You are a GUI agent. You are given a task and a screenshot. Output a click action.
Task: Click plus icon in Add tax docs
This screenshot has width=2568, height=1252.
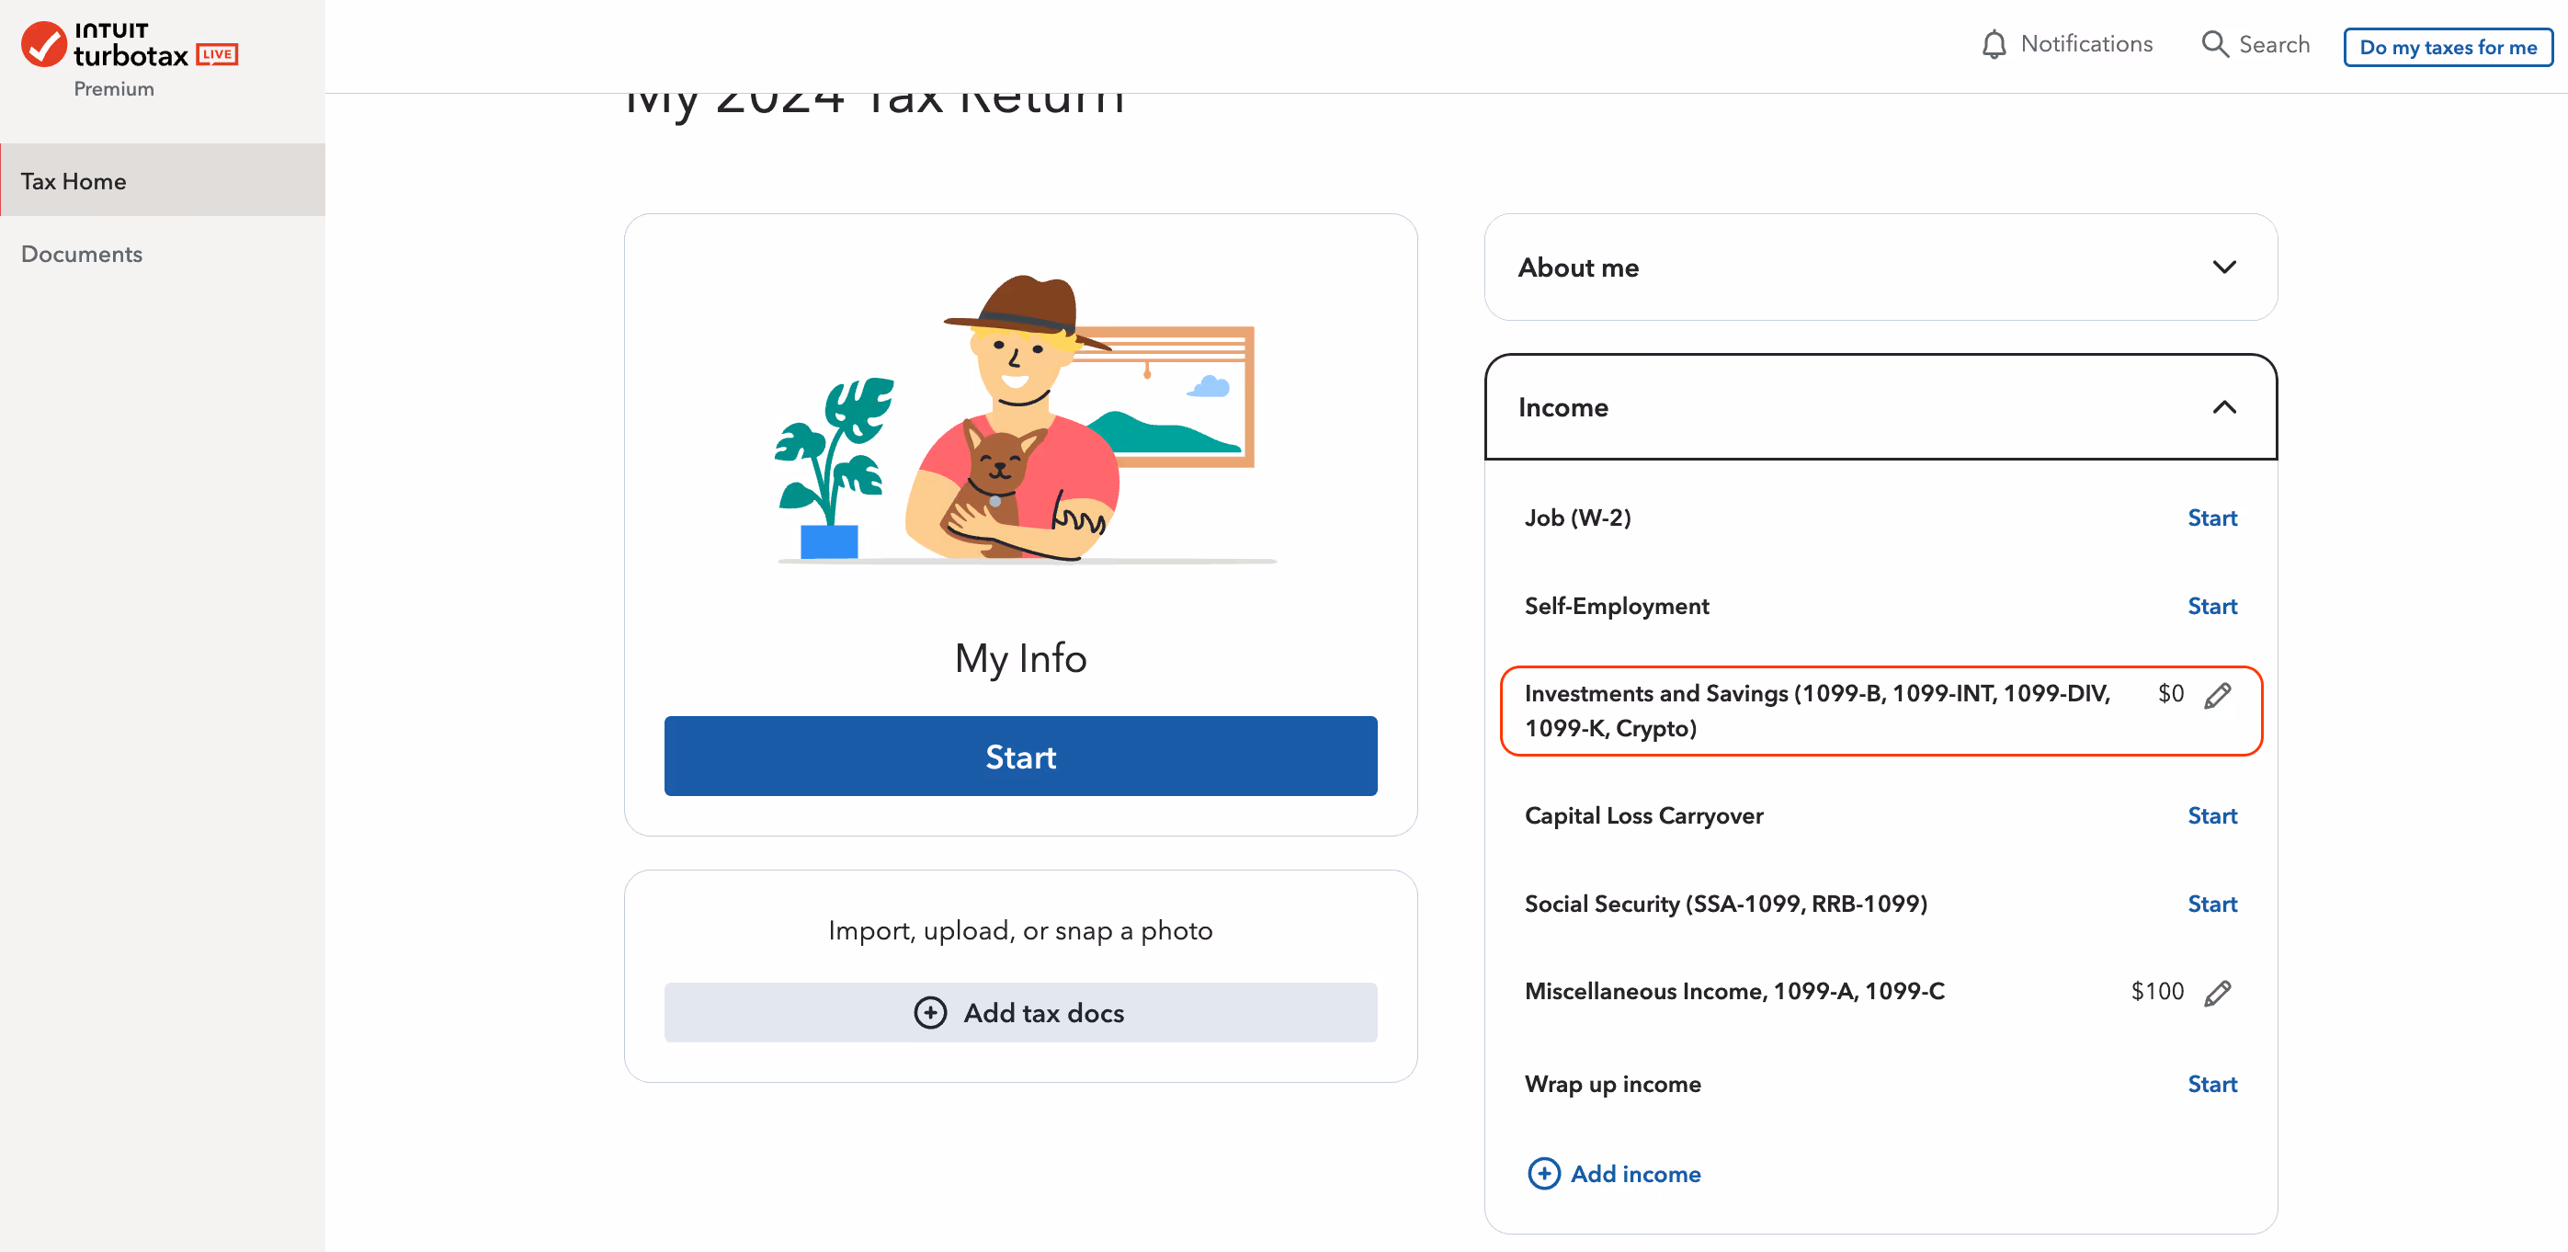coord(929,1013)
